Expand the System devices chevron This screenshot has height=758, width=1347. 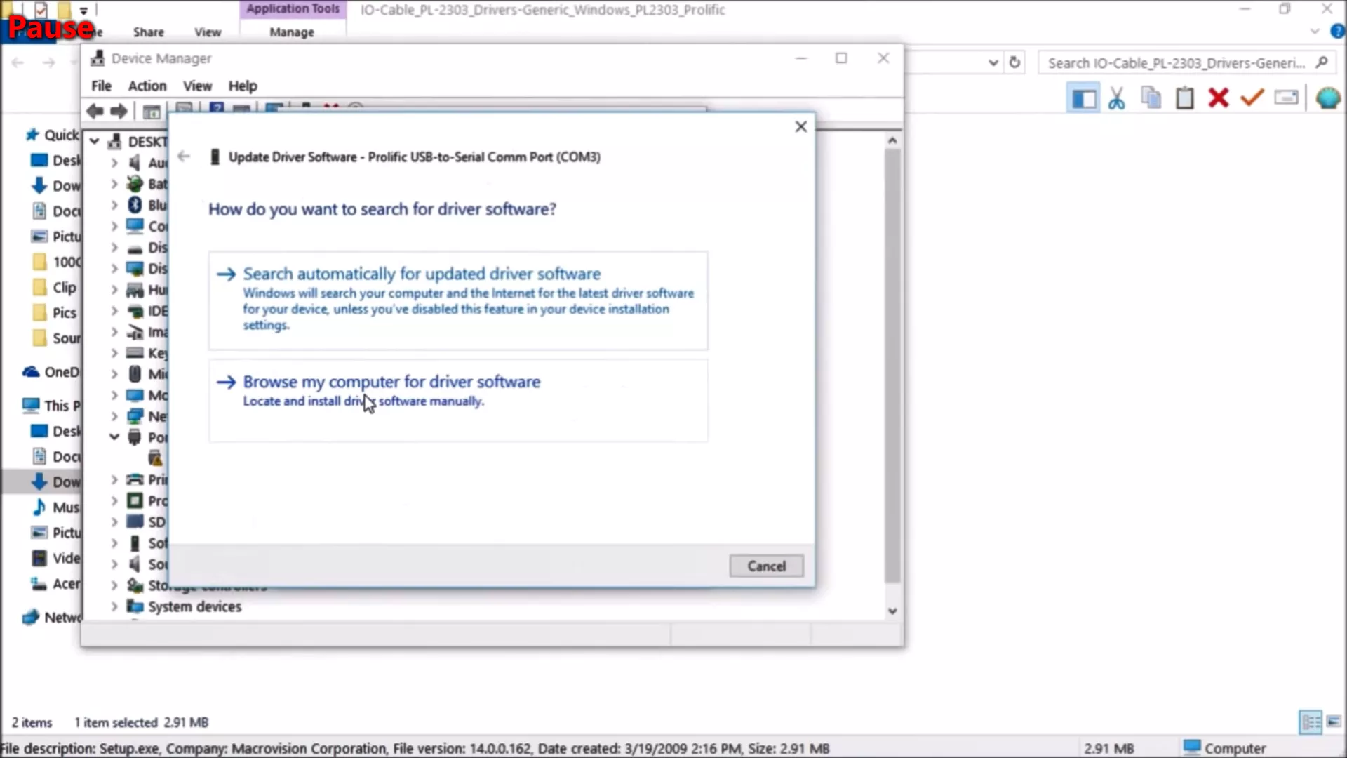click(114, 606)
